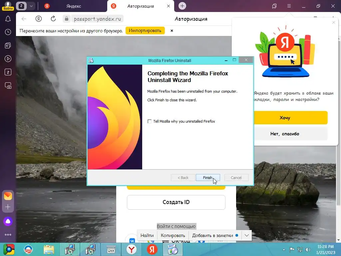This screenshot has width=341, height=256.
Task: Open the Obama logo app in taskbar
Action: tap(29, 249)
